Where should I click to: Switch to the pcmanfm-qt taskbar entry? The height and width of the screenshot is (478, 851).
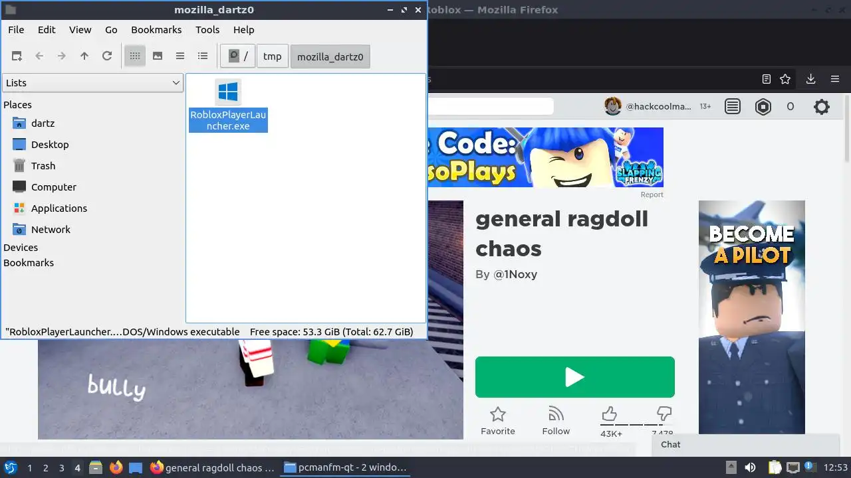coord(344,467)
